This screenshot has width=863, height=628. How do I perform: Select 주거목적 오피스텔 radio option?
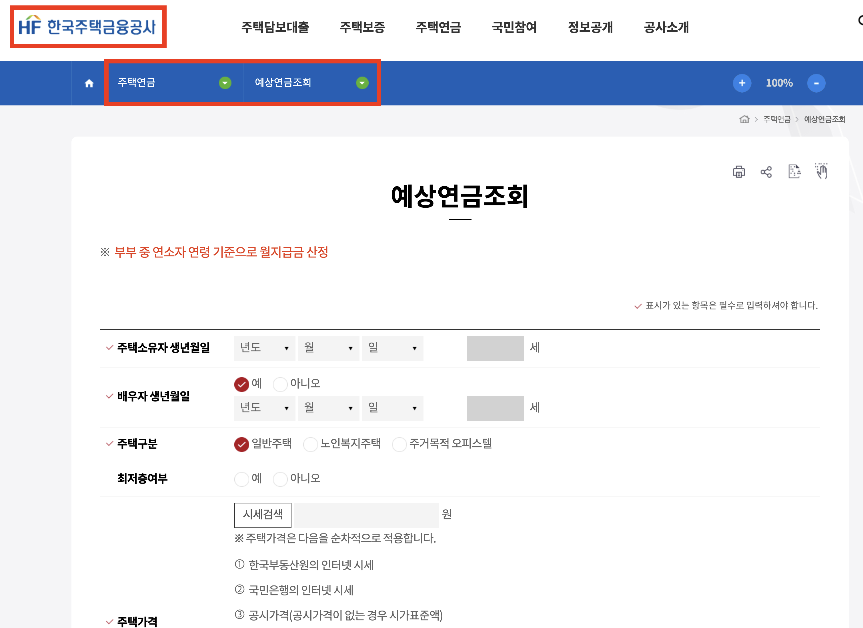pyautogui.click(x=399, y=444)
